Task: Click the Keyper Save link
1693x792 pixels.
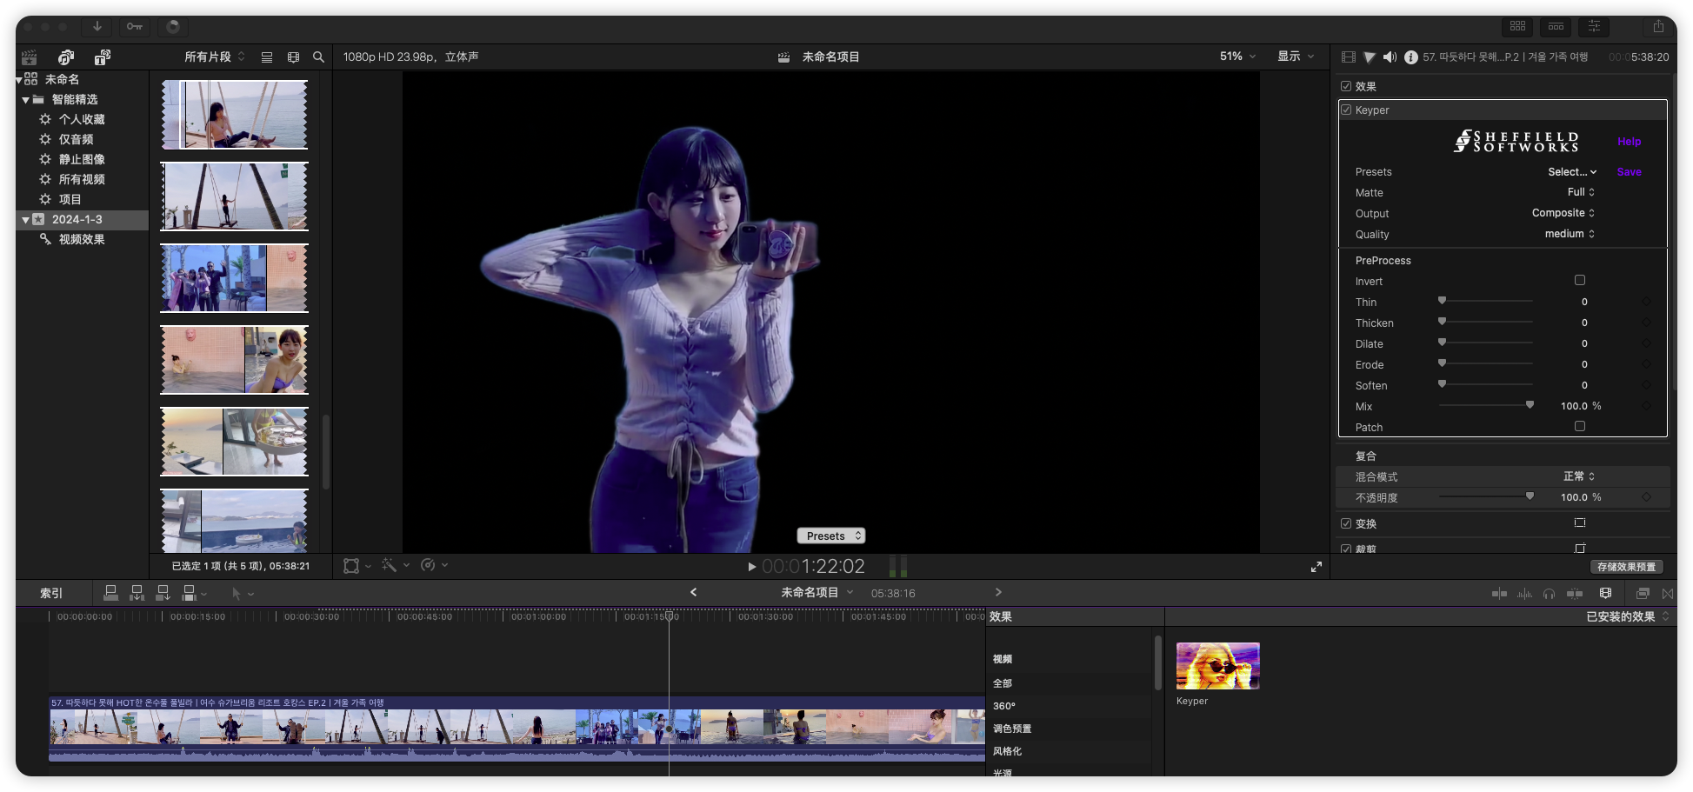Action: [1629, 172]
